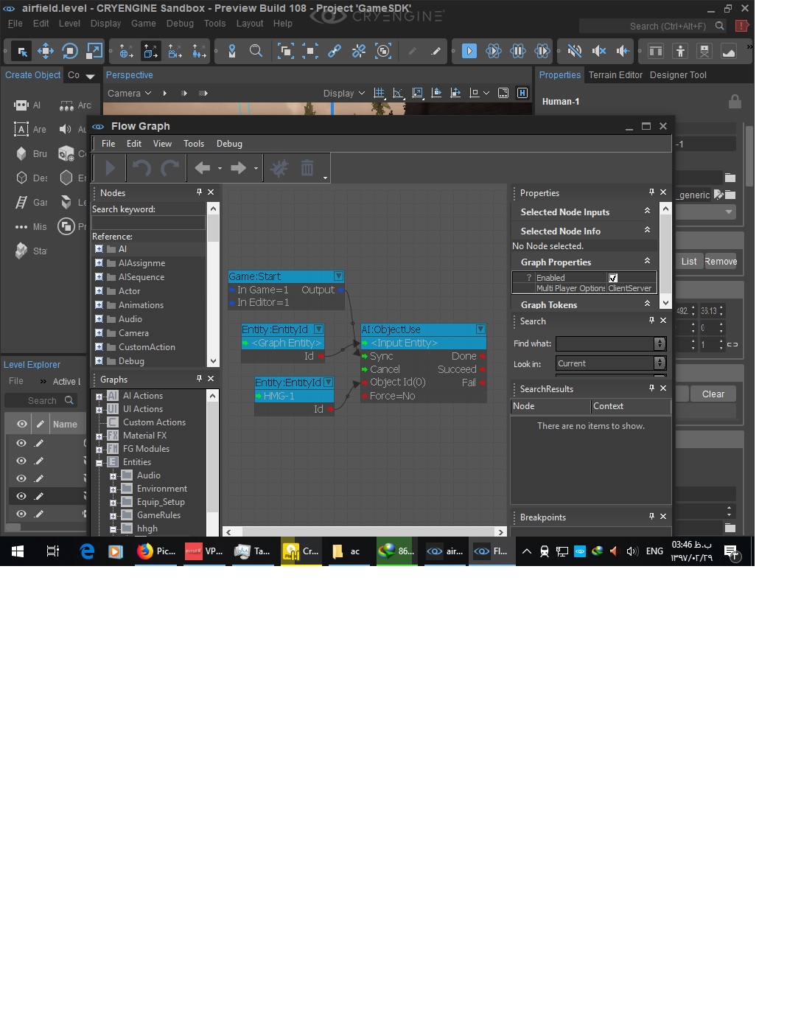Click the Search keyword field in Nodes panel

(x=149, y=223)
